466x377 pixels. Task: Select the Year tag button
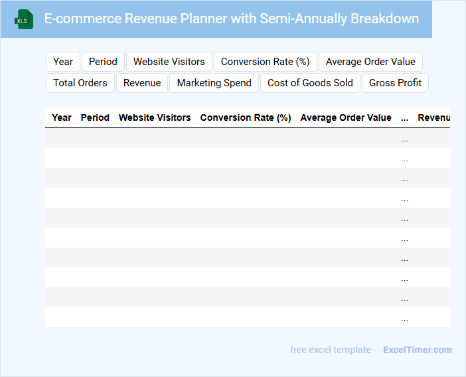tap(63, 62)
